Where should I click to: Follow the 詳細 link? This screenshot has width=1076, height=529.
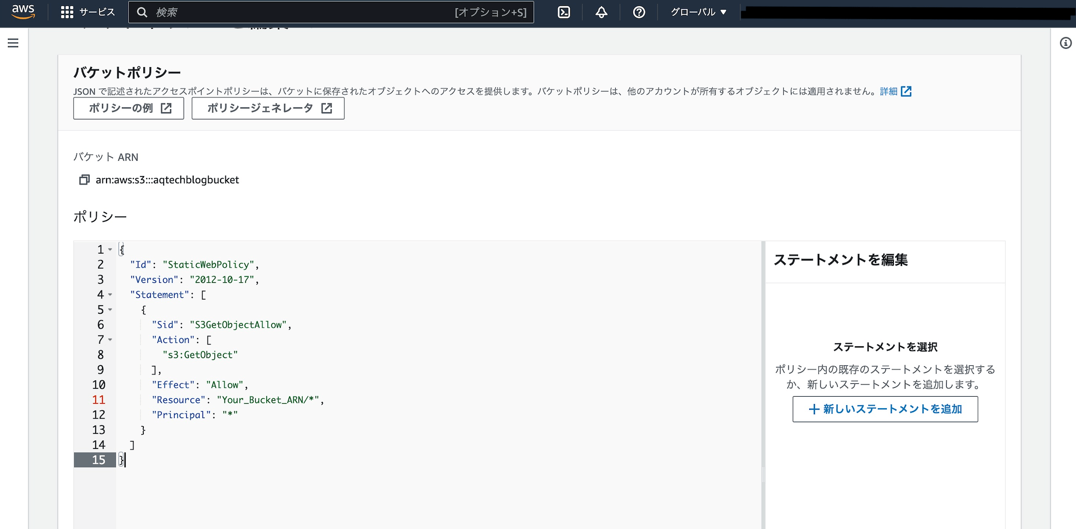tap(888, 91)
